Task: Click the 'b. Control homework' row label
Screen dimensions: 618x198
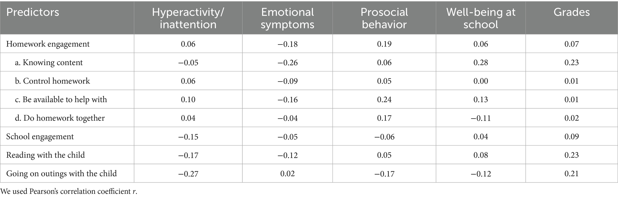Action: coord(52,81)
